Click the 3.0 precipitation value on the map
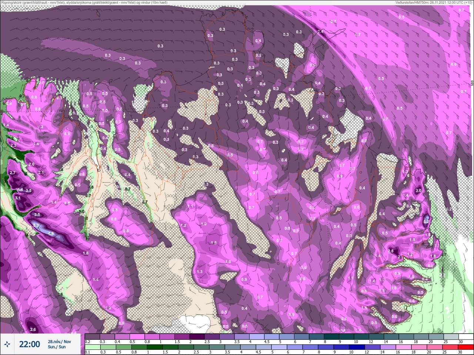The width and height of the screenshot is (474, 355). 418,190
